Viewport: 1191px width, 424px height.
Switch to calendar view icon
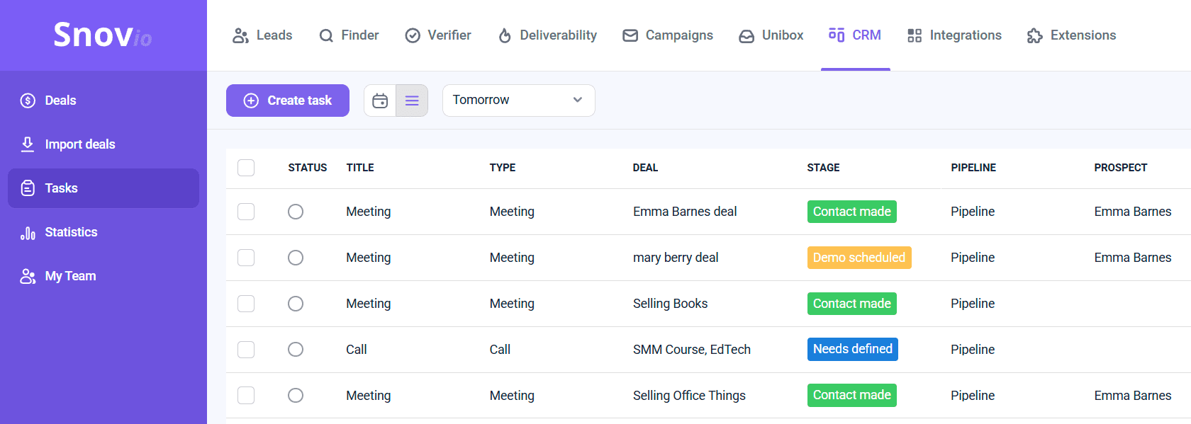[380, 101]
